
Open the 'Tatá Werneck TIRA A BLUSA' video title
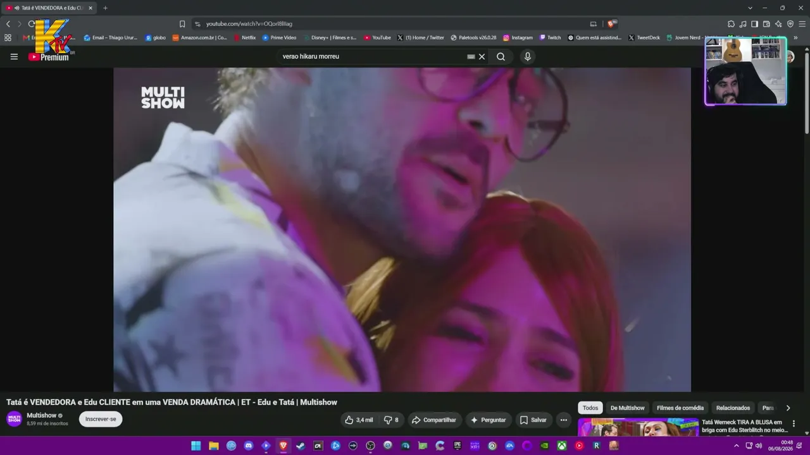(x=744, y=426)
